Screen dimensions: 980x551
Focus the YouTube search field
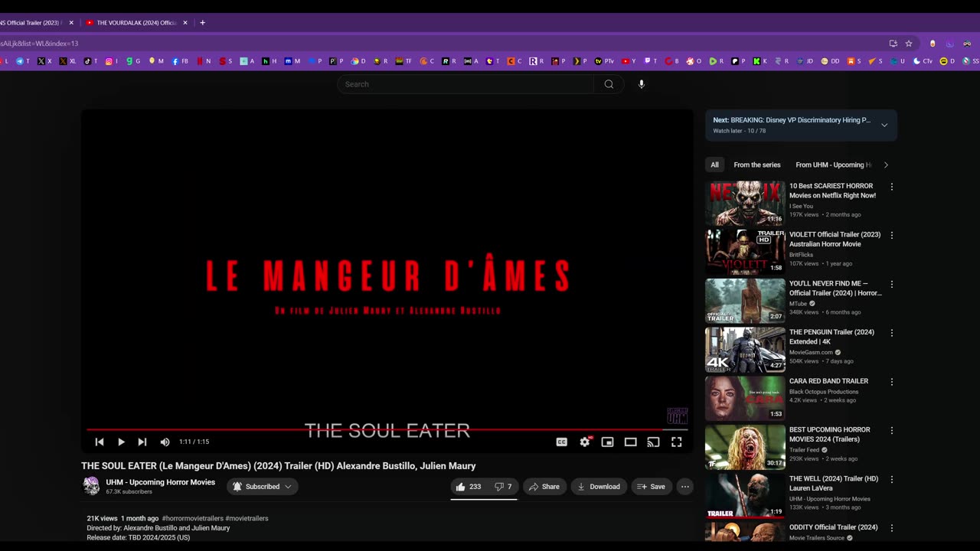click(x=465, y=84)
